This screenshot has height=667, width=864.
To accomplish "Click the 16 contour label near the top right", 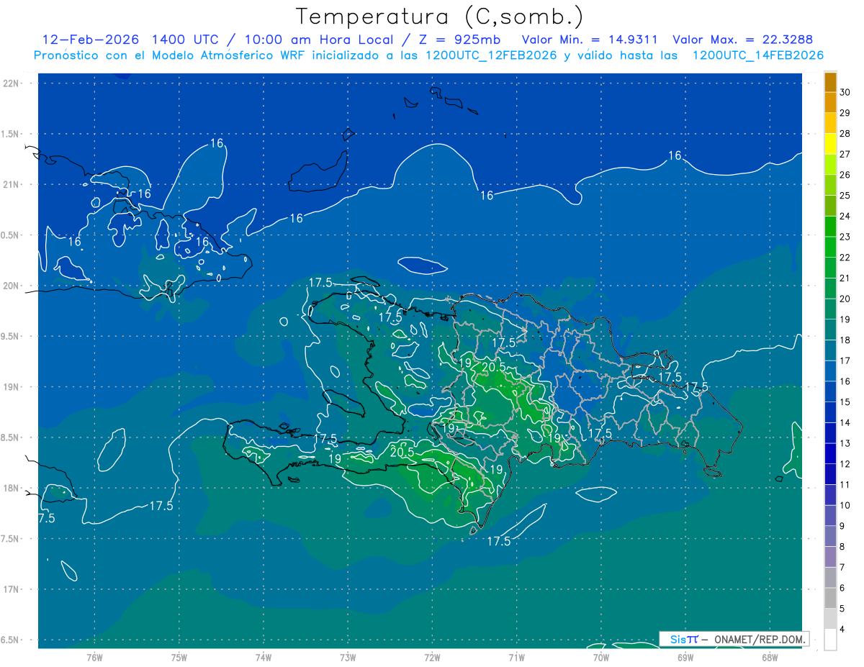I will 675,155.
